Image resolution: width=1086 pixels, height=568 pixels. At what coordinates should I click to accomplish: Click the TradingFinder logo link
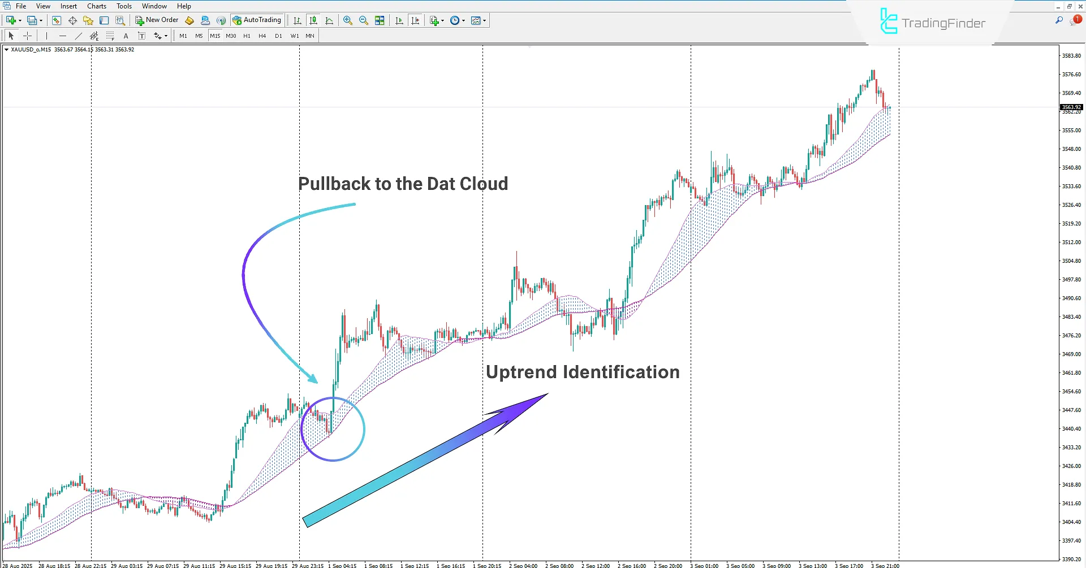coord(933,24)
